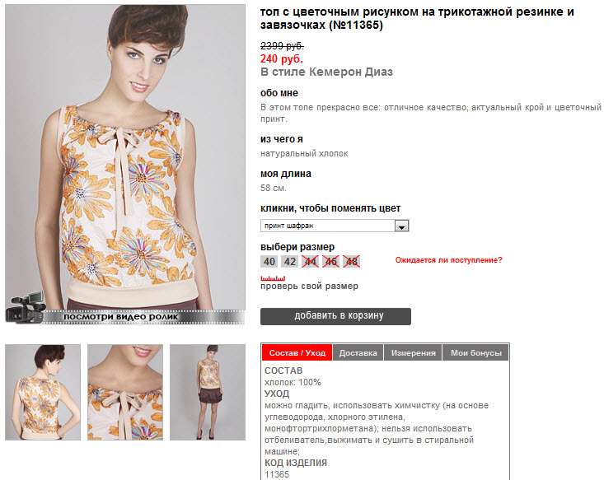Click the red ruler size-check icon
This screenshot has height=480, width=604.
[x=273, y=278]
